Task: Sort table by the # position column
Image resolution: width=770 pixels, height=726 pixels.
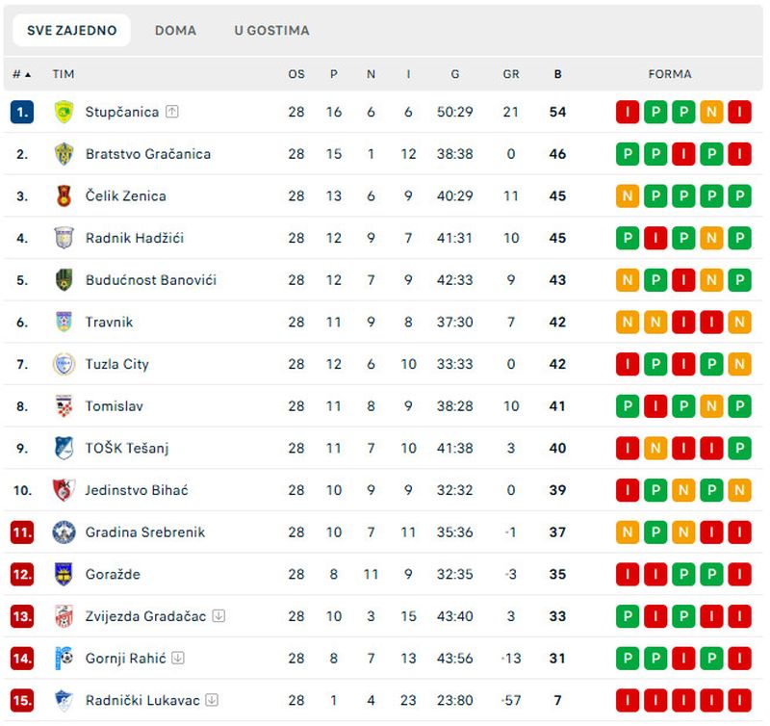Action: (x=21, y=74)
